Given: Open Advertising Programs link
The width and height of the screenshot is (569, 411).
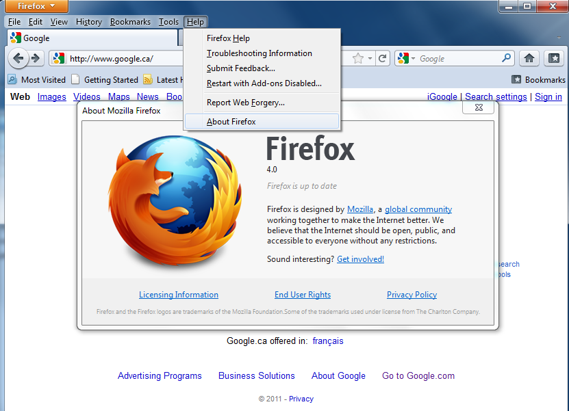Looking at the screenshot, I should [160, 375].
